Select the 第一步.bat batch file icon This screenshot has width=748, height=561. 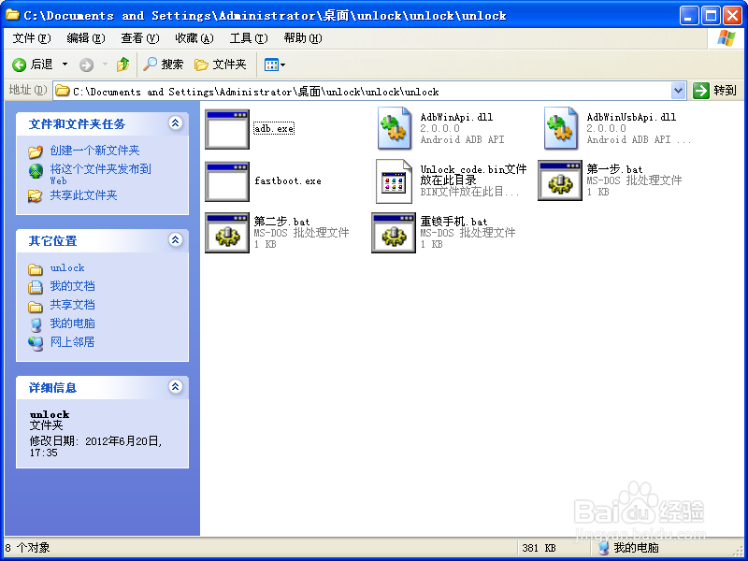click(560, 180)
